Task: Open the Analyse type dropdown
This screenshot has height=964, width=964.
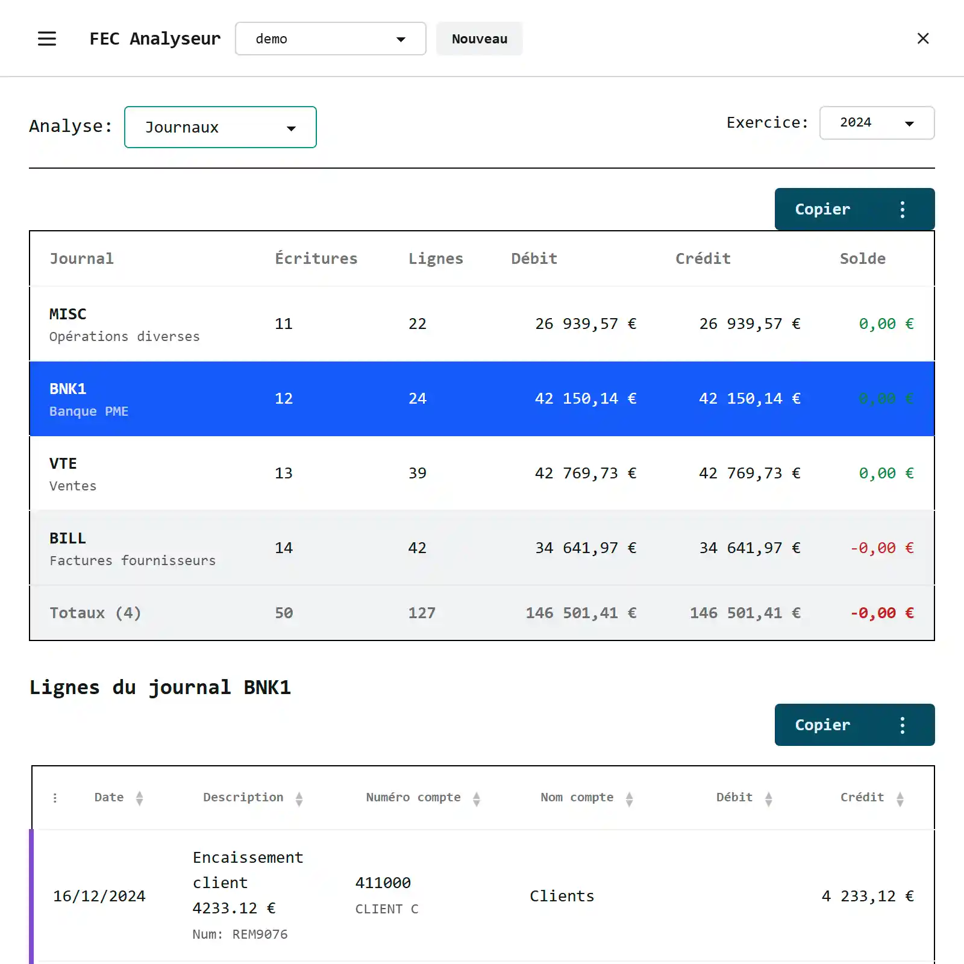Action: coord(221,127)
